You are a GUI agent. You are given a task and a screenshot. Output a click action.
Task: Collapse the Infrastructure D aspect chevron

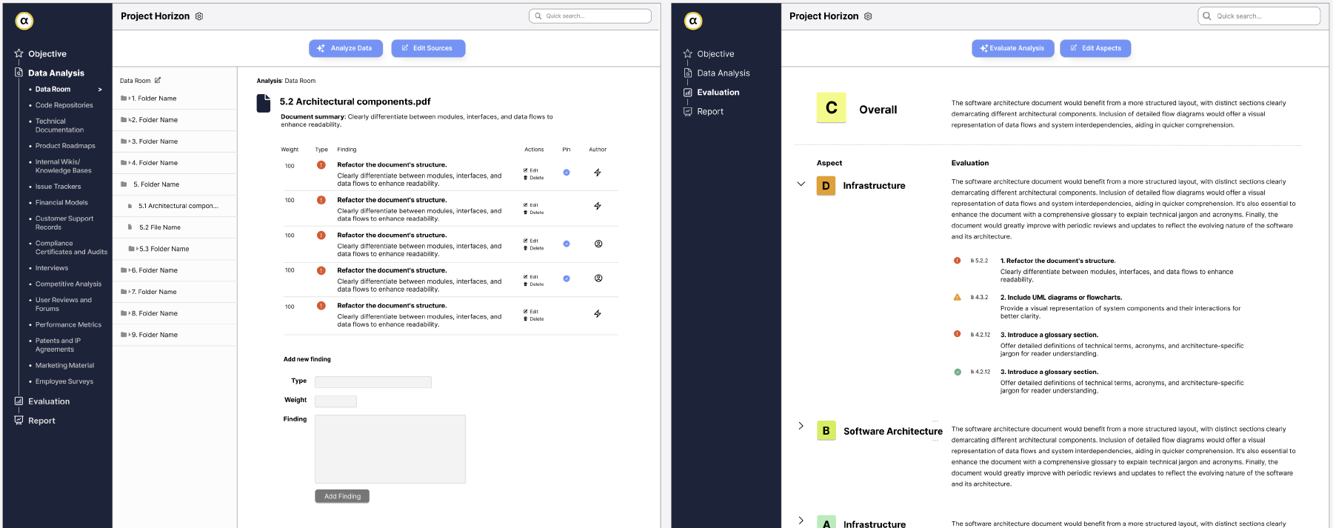click(801, 184)
